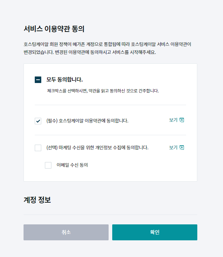Click the '체크박스를 선택하시면' hint text
Screen dimensions: 223x257
pyautogui.click(x=103, y=91)
